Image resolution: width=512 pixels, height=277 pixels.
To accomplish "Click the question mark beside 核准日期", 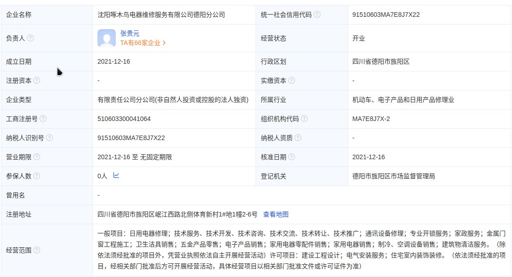I will [x=292, y=157].
